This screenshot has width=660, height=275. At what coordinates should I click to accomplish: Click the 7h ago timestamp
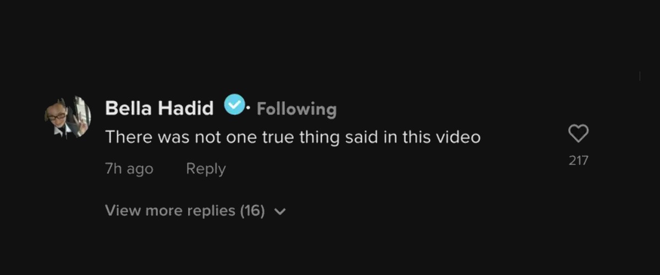(129, 168)
